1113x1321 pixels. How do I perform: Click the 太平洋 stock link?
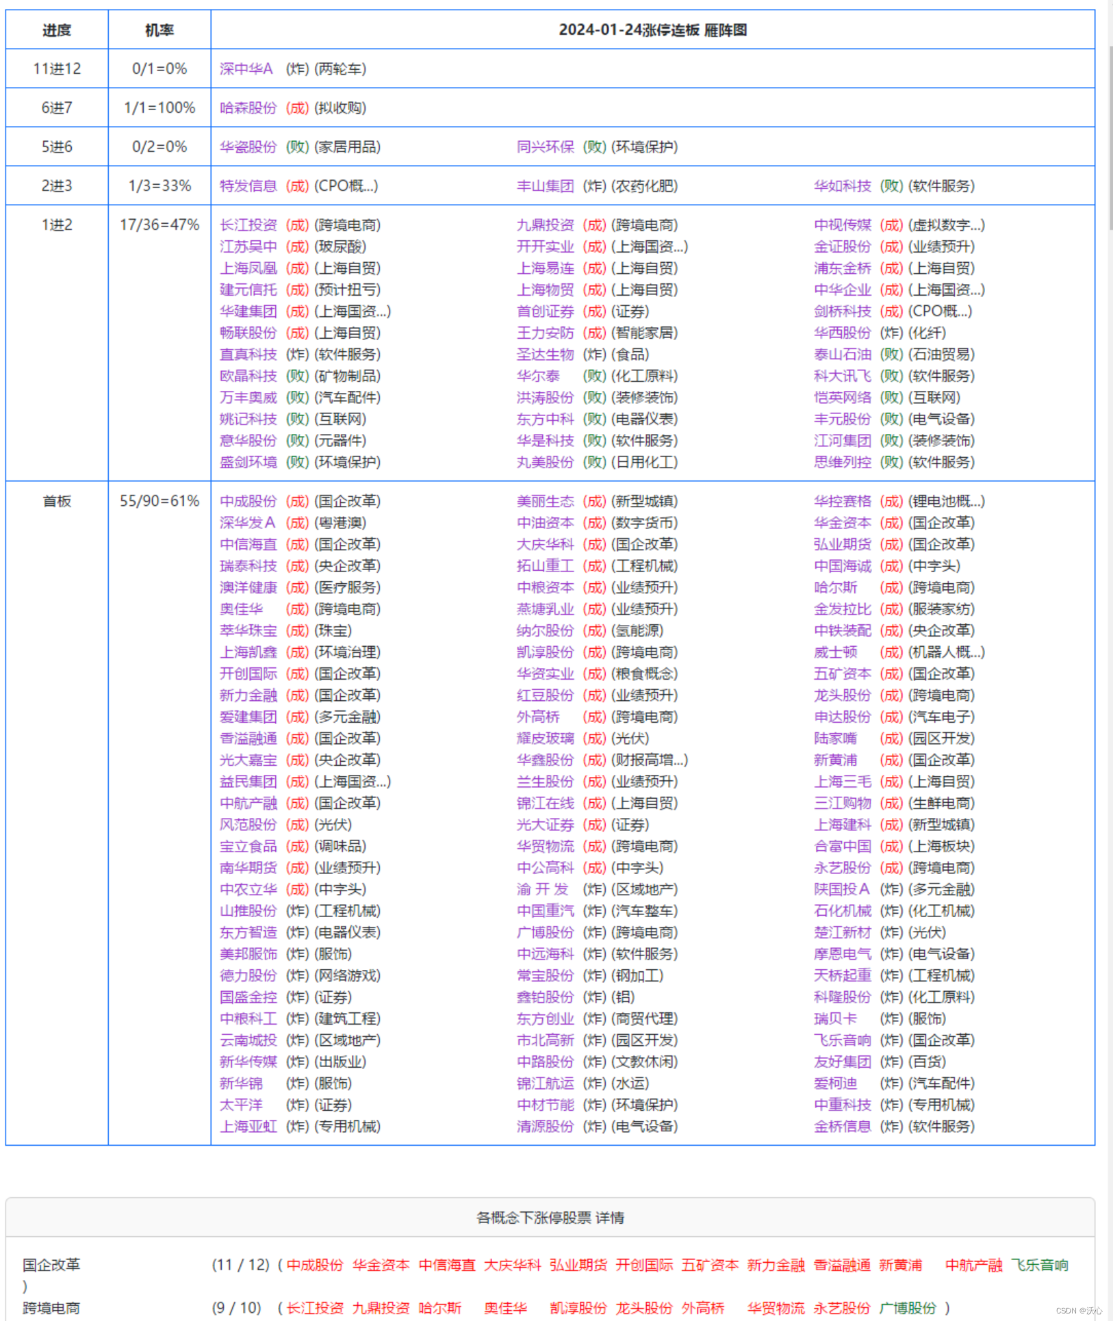[241, 1105]
